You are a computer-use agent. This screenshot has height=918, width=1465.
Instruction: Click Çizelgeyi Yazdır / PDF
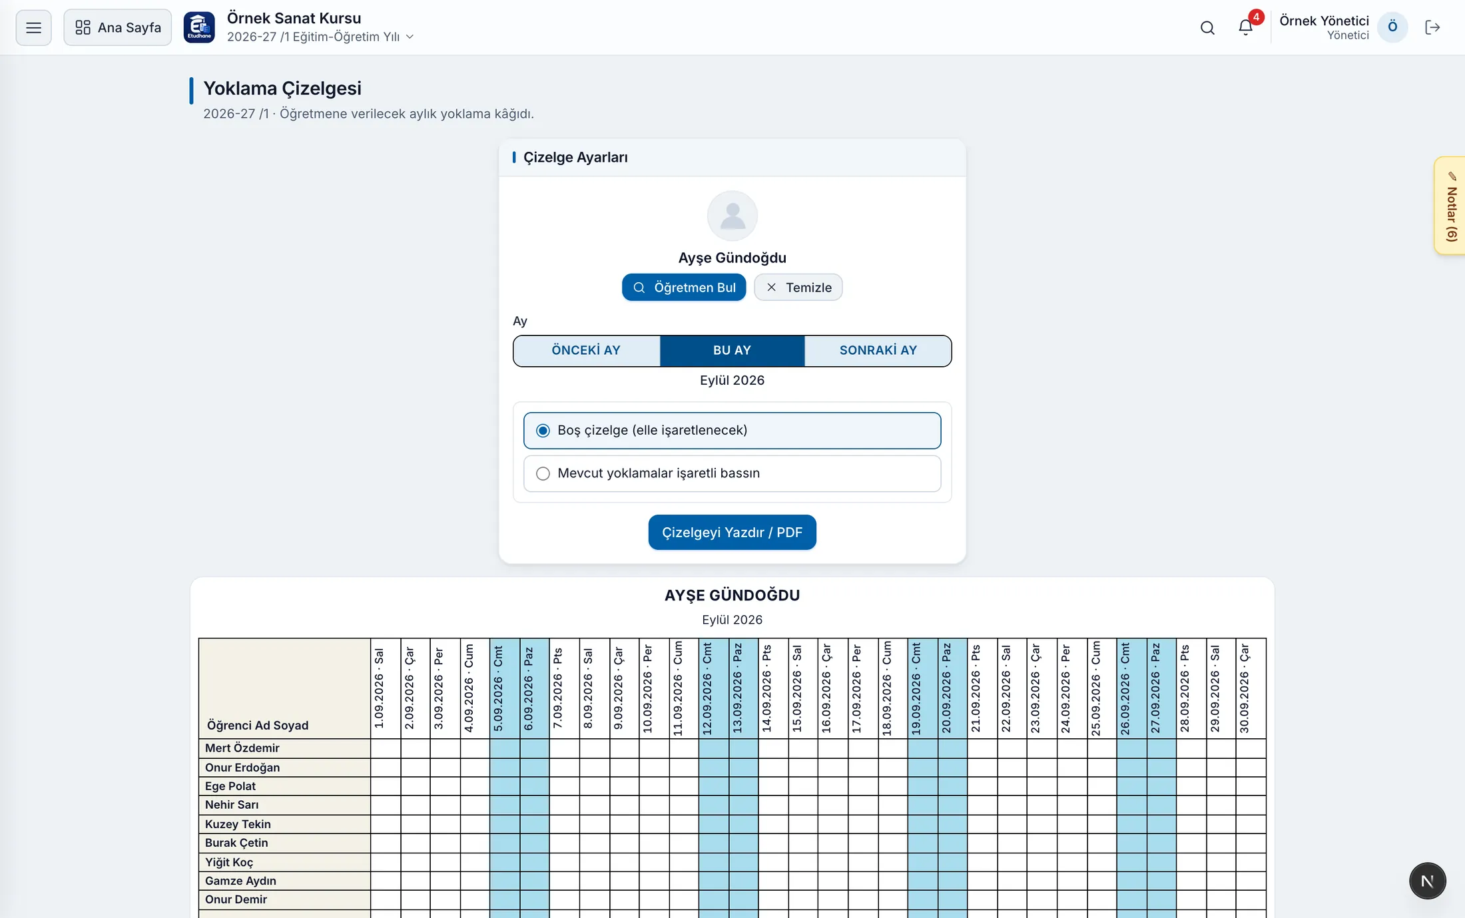click(x=732, y=533)
